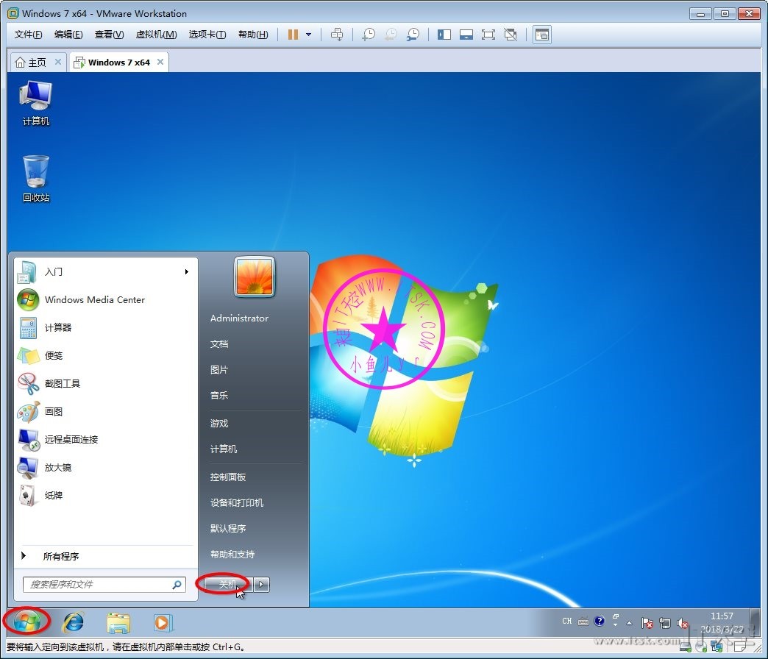Launch Windows Media Player from the taskbar
Screen dimensions: 768x659
coord(162,623)
